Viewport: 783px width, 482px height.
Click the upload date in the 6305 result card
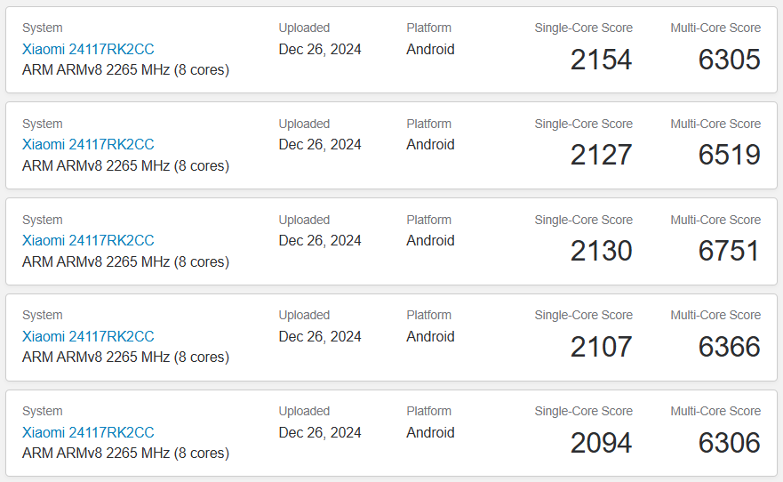pyautogui.click(x=320, y=49)
